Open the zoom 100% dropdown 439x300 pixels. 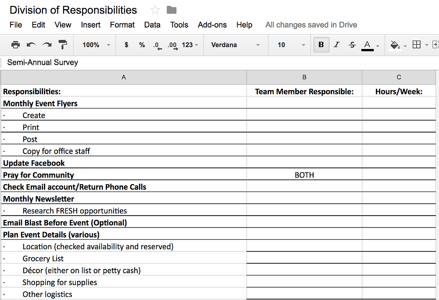(x=96, y=45)
